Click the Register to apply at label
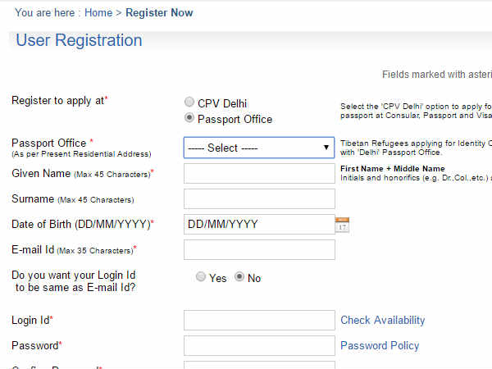The width and height of the screenshot is (492, 369). [59, 100]
